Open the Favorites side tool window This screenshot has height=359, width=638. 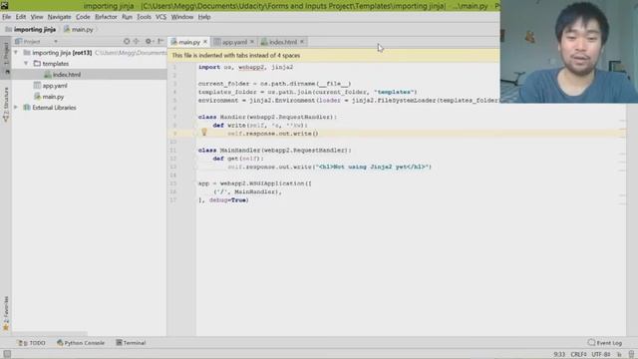pyautogui.click(x=6, y=312)
